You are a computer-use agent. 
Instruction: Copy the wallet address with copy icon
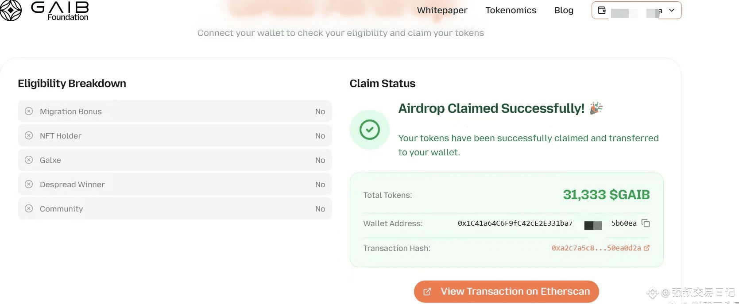click(646, 223)
